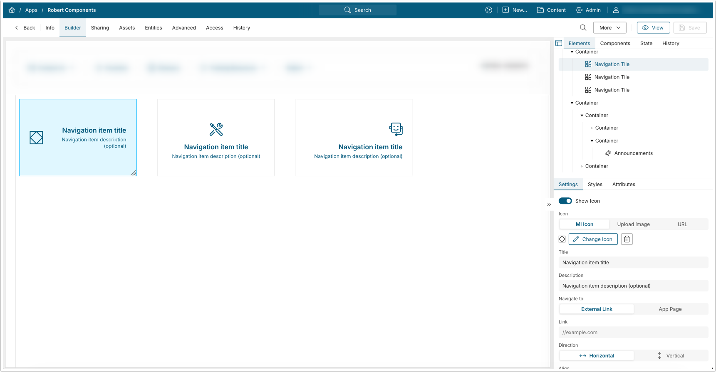This screenshot has width=716, height=372.
Task: Set direction to Horizontal
Action: tap(597, 356)
